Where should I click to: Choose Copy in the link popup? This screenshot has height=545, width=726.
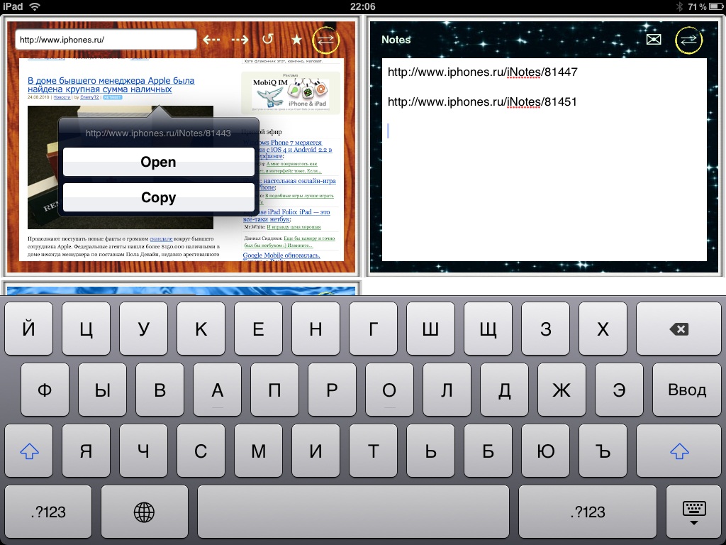pos(158,197)
